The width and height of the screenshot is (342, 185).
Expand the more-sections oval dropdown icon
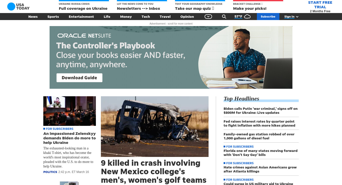(208, 17)
